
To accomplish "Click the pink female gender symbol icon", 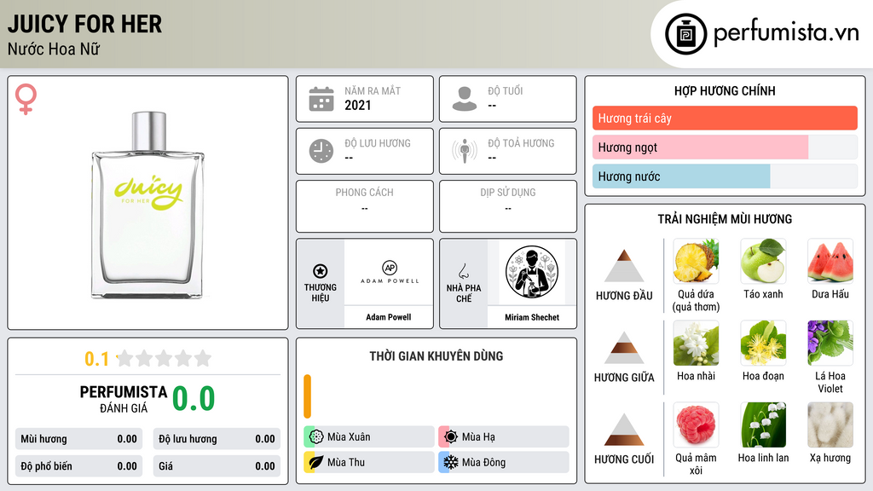I will point(26,99).
